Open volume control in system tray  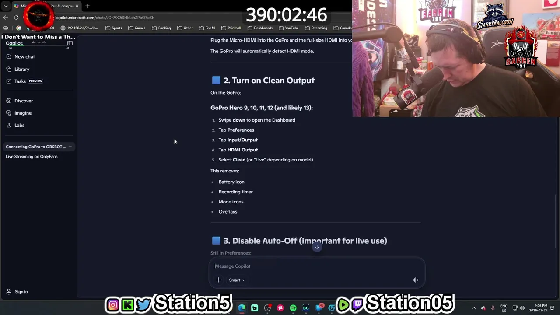pyautogui.click(x=522, y=308)
